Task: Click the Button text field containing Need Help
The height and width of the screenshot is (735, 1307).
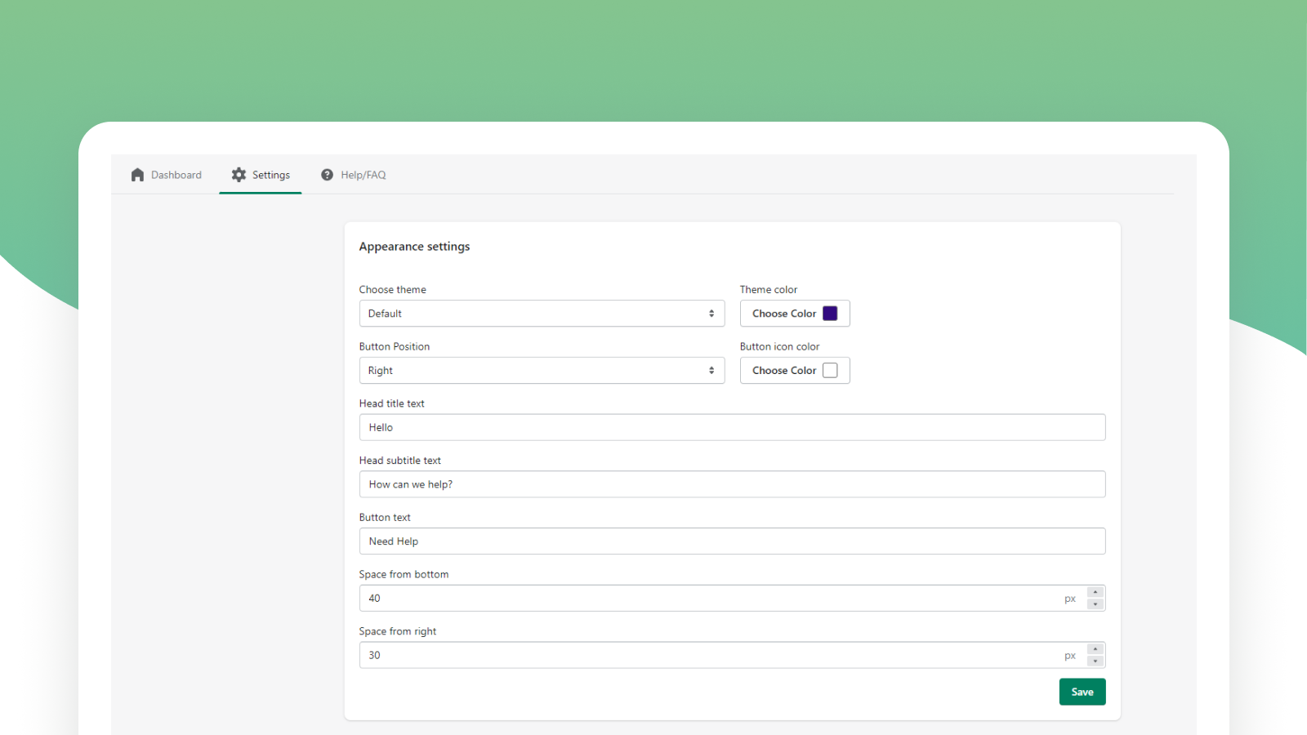Action: [733, 541]
